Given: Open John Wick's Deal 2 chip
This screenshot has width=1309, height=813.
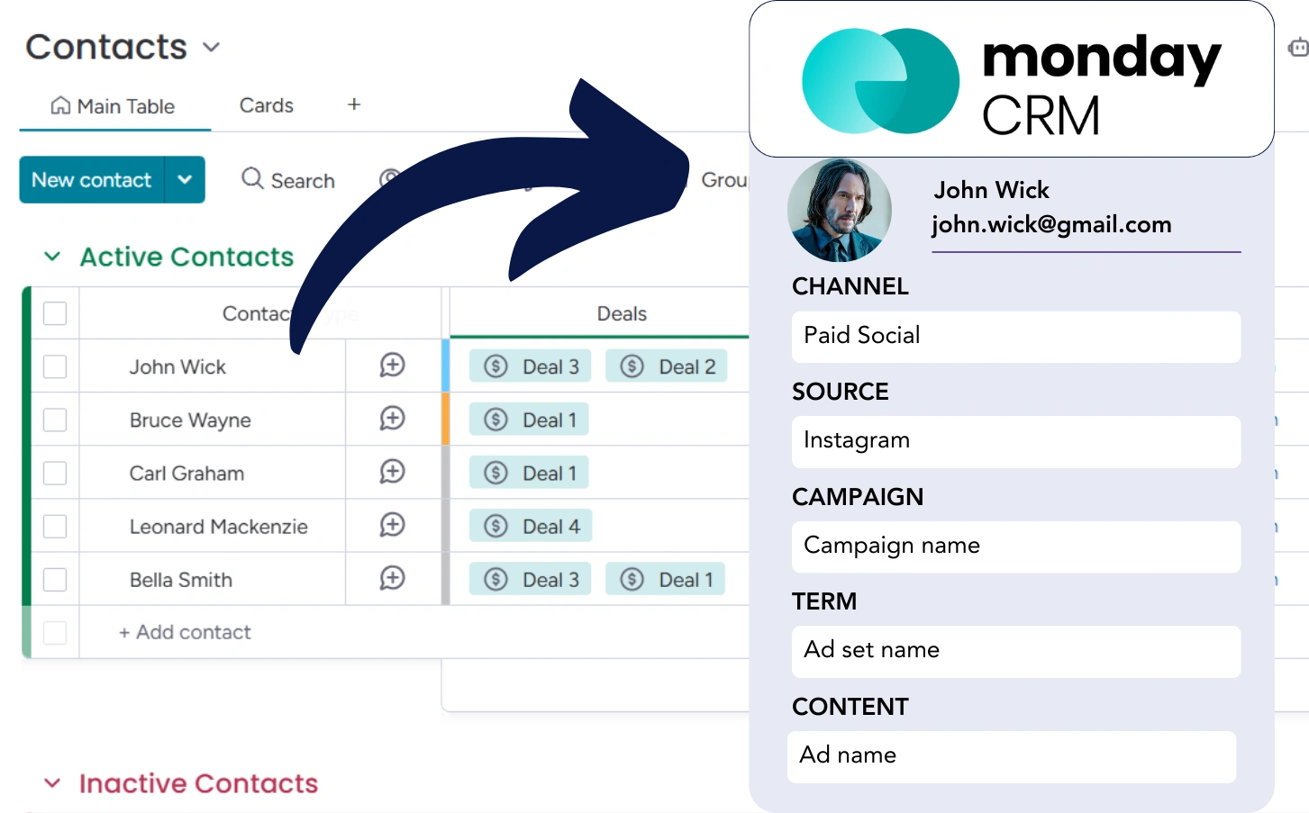Looking at the screenshot, I should (x=667, y=366).
